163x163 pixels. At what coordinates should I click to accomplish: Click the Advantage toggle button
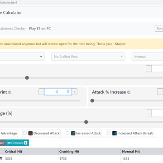(9, 133)
